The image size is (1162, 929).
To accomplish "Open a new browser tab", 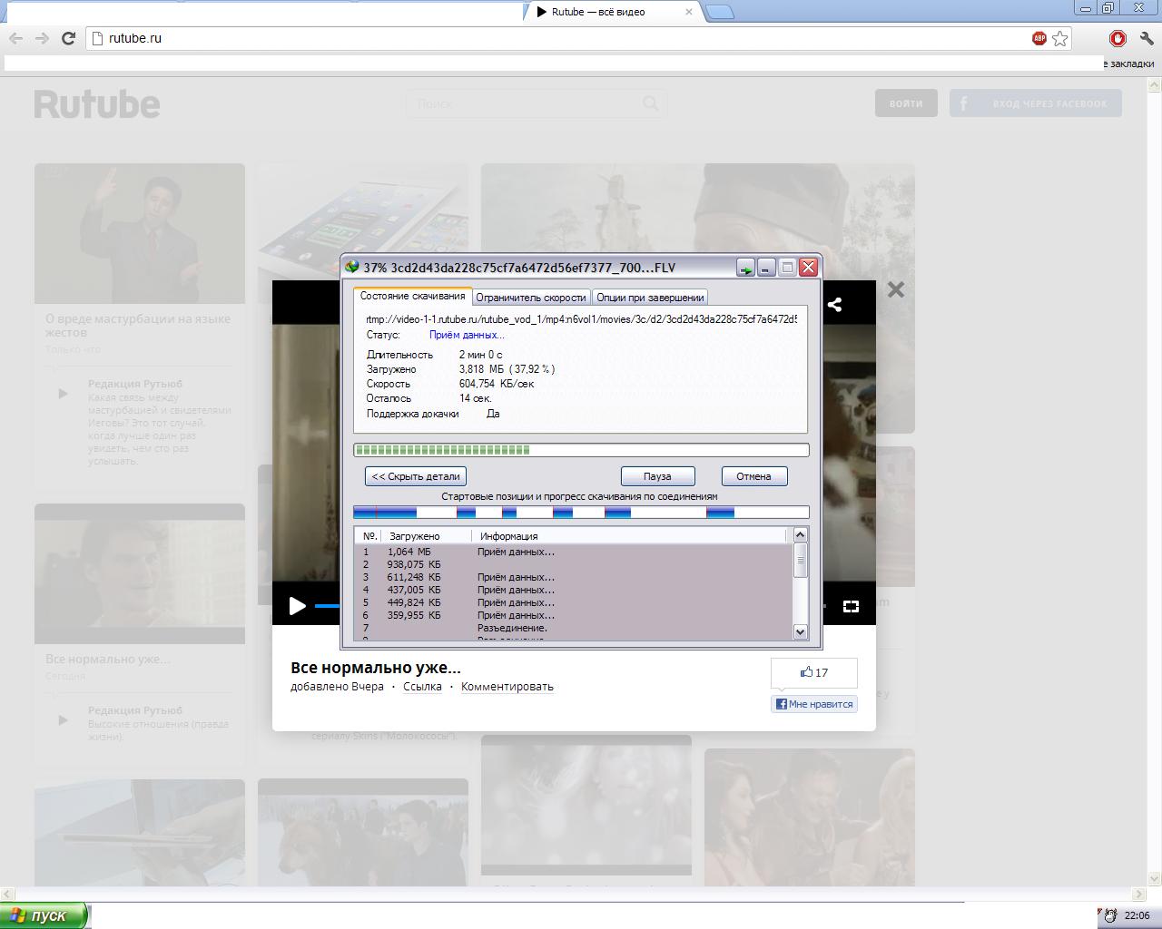I will (x=719, y=12).
